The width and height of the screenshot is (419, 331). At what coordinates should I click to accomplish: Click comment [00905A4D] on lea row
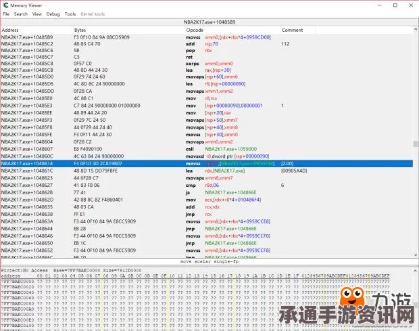[294, 171]
